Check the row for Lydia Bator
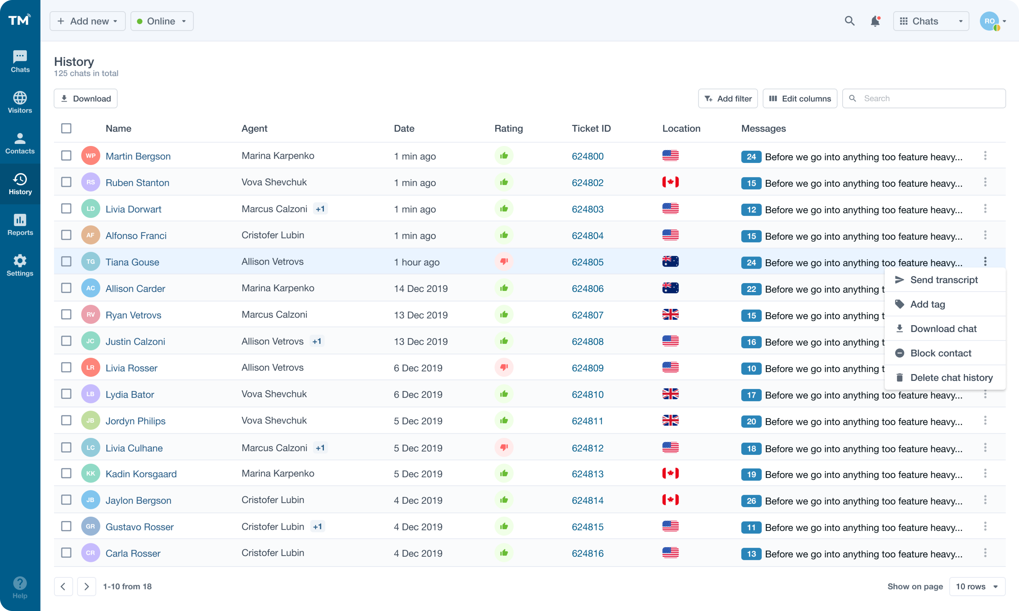 tap(66, 394)
